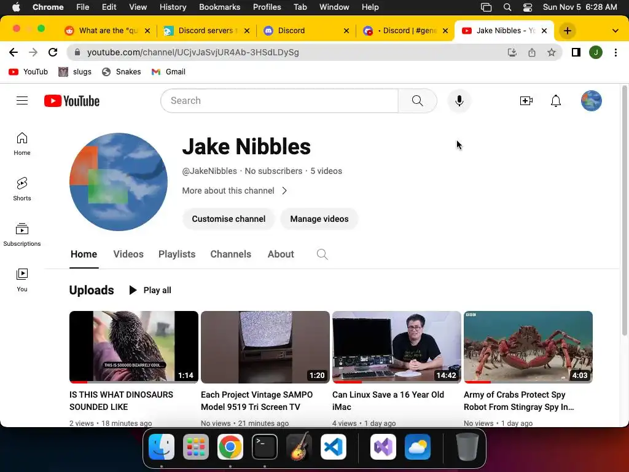Image resolution: width=629 pixels, height=472 pixels.
Task: Open Army of Crabs video thumbnail
Action: [x=528, y=347]
